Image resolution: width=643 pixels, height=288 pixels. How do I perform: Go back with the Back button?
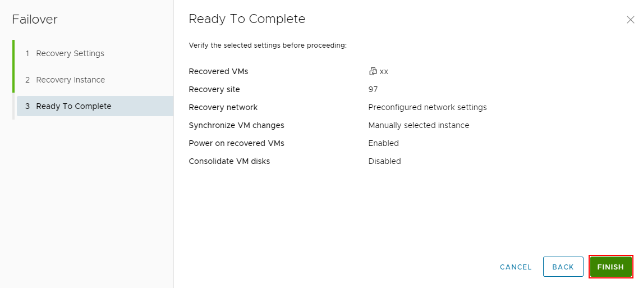point(563,267)
